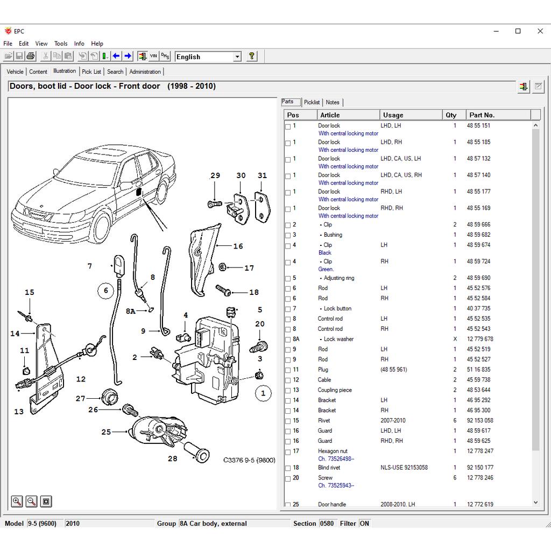Click the Print toolbar icon
The height and width of the screenshot is (551, 551).
click(30, 56)
